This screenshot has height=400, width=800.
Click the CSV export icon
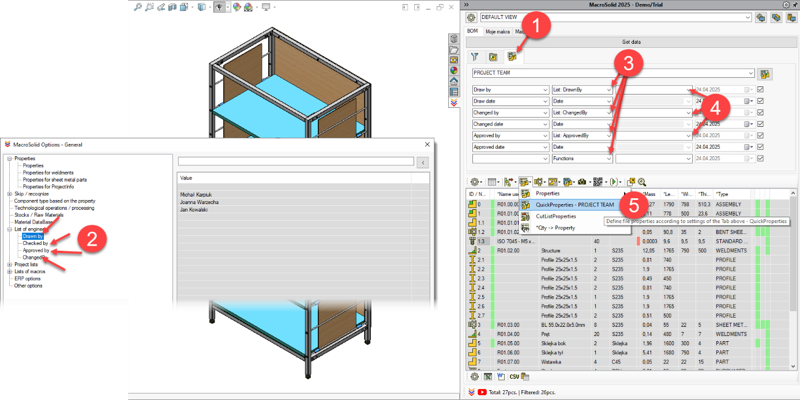click(514, 376)
